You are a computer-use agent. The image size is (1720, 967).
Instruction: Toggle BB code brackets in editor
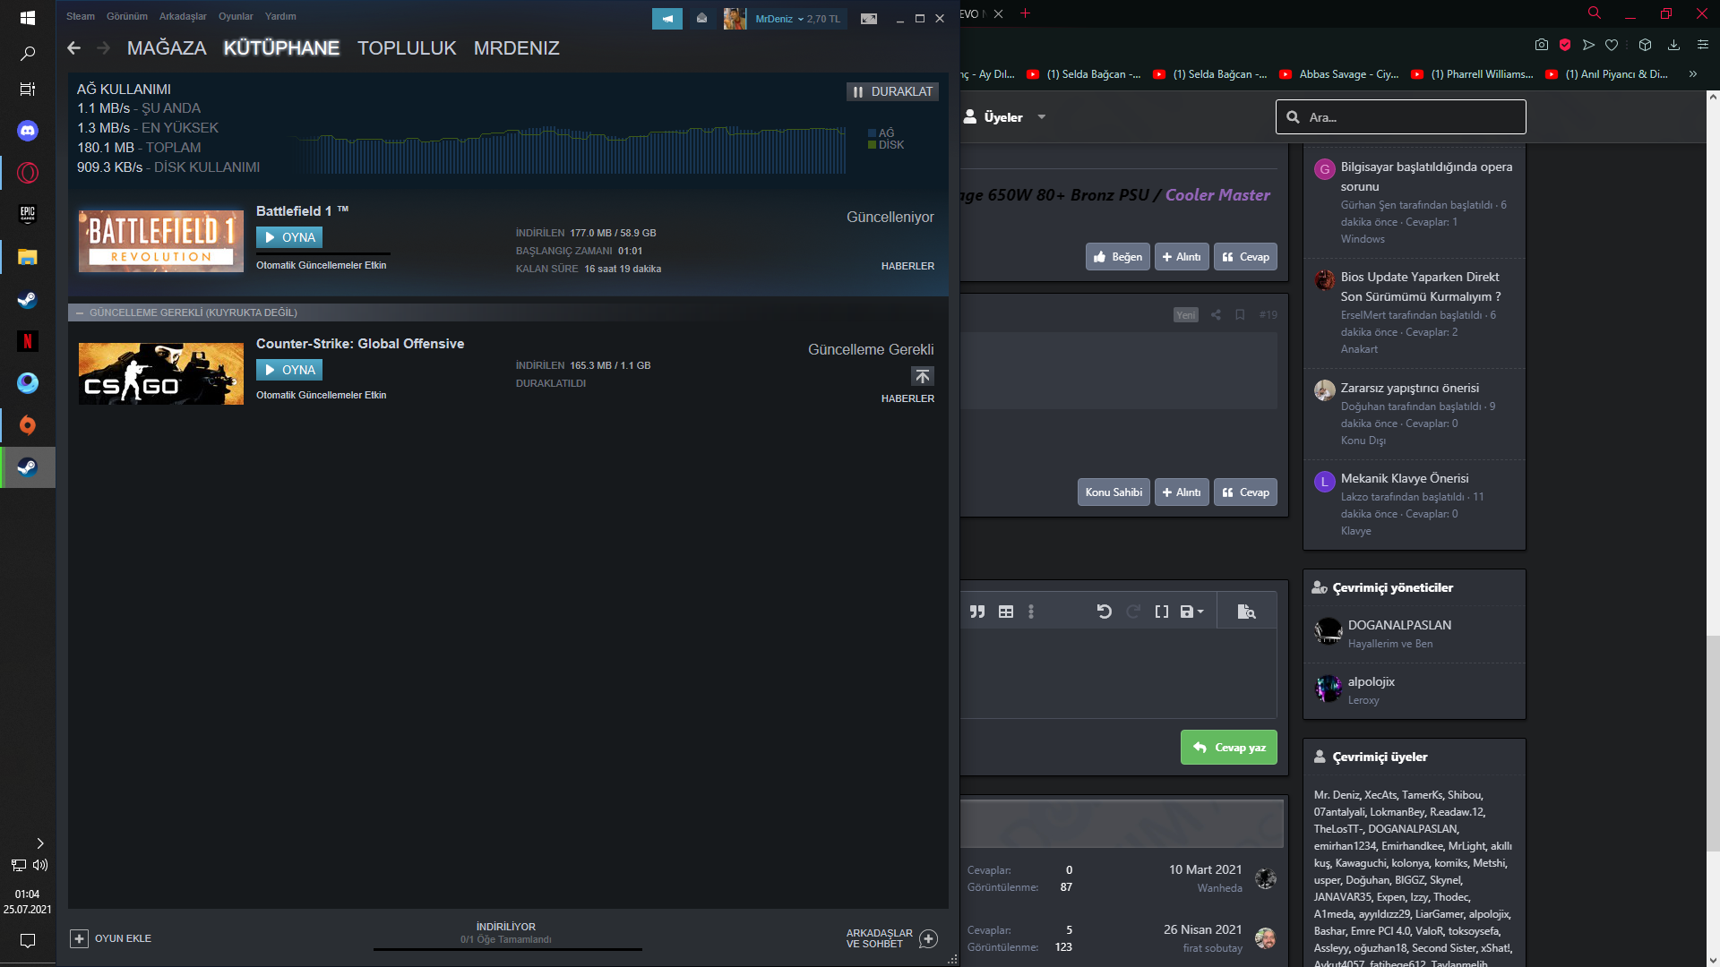(1162, 612)
